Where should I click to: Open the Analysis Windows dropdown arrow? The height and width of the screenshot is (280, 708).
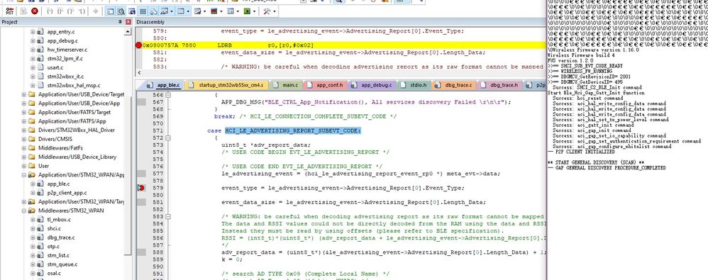(x=221, y=11)
